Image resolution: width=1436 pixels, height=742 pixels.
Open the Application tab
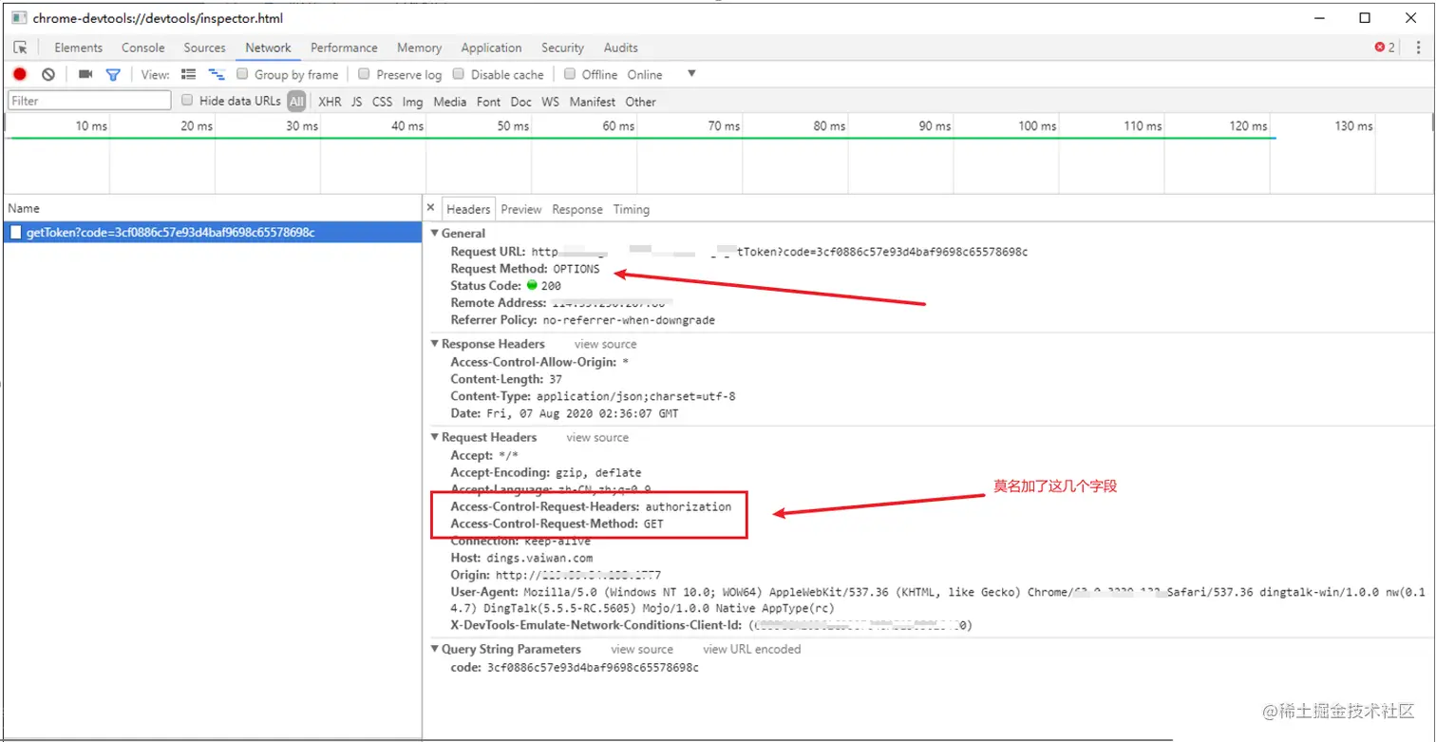(x=491, y=48)
